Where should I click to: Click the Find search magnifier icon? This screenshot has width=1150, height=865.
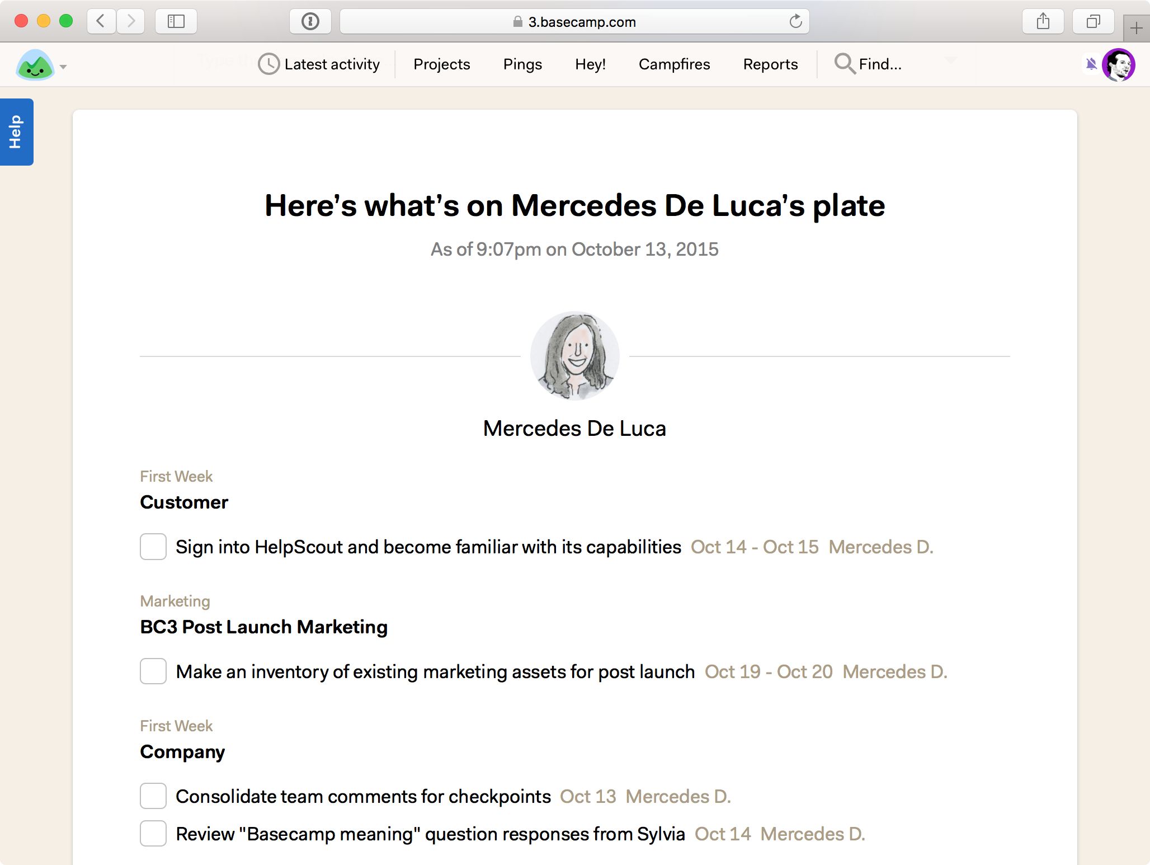pos(845,64)
